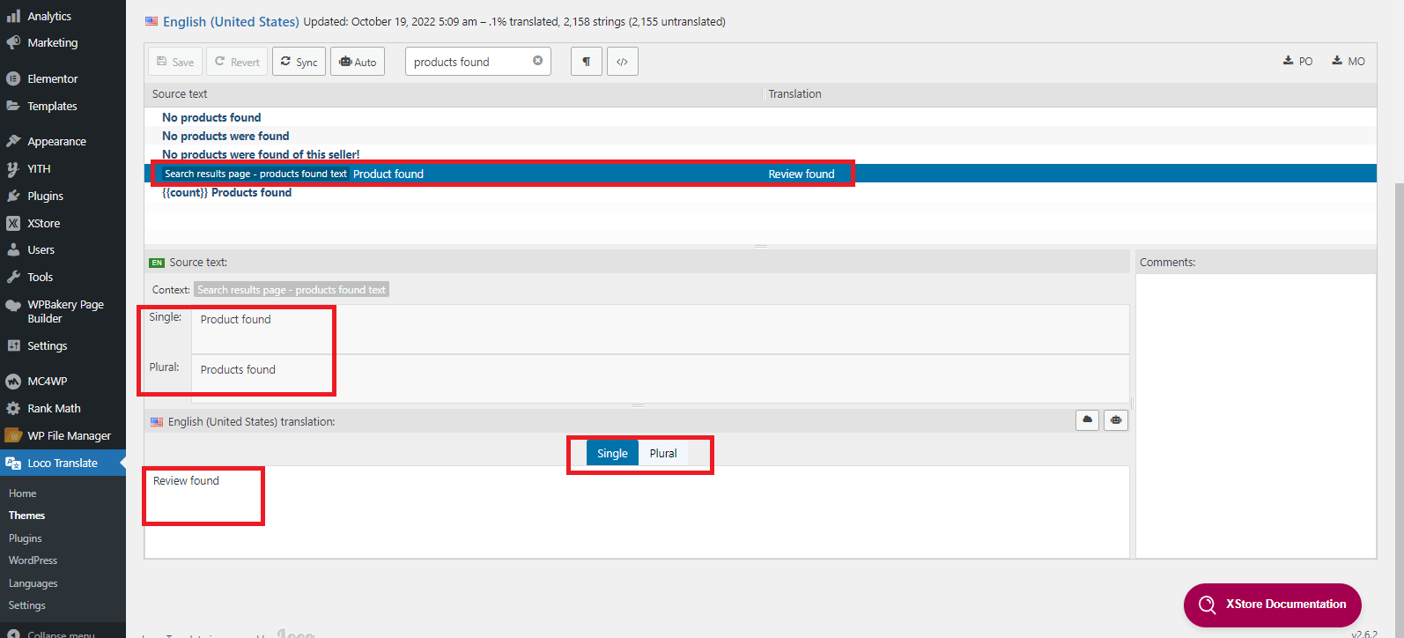
Task: Select the highlighted 'Product found' row
Action: (760, 174)
